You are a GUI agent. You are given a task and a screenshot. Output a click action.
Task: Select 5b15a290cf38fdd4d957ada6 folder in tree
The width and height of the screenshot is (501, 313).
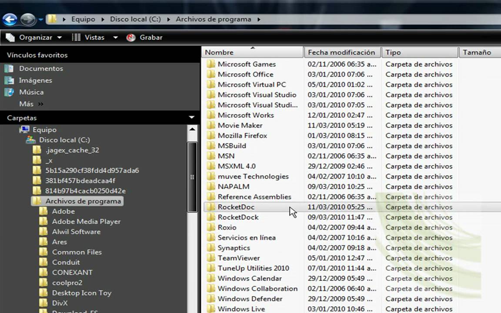coord(92,170)
